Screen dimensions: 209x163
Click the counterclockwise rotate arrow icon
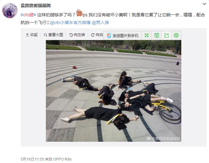click(x=71, y=35)
